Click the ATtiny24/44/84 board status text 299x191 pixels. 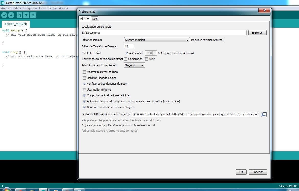(x=288, y=186)
